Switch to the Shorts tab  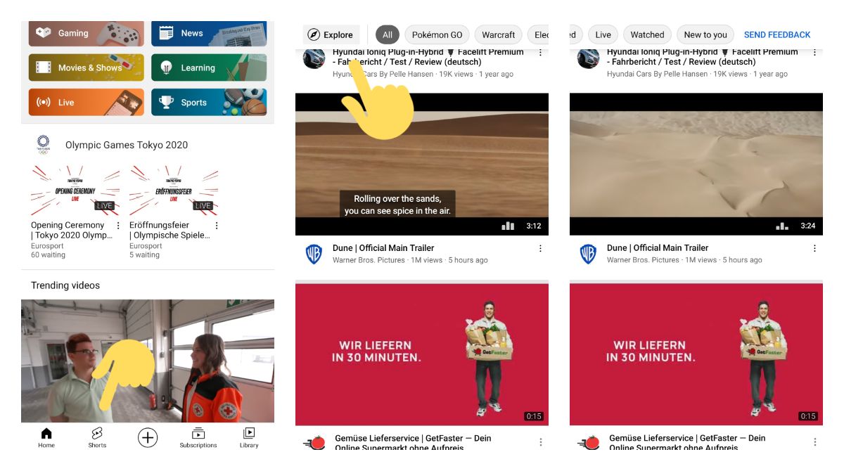[97, 437]
